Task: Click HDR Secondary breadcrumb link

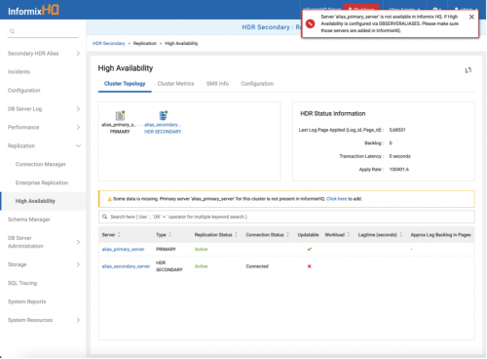Action: point(109,43)
